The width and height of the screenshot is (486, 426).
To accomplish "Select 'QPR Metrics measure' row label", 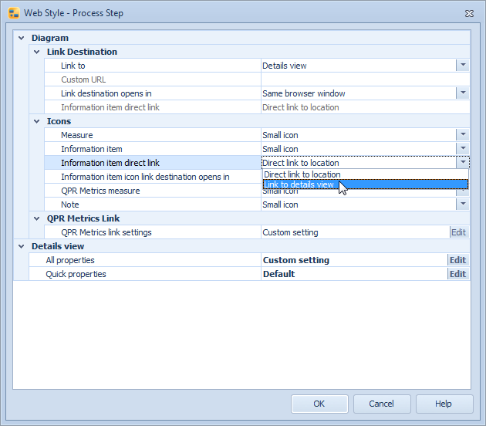I will pyautogui.click(x=100, y=191).
